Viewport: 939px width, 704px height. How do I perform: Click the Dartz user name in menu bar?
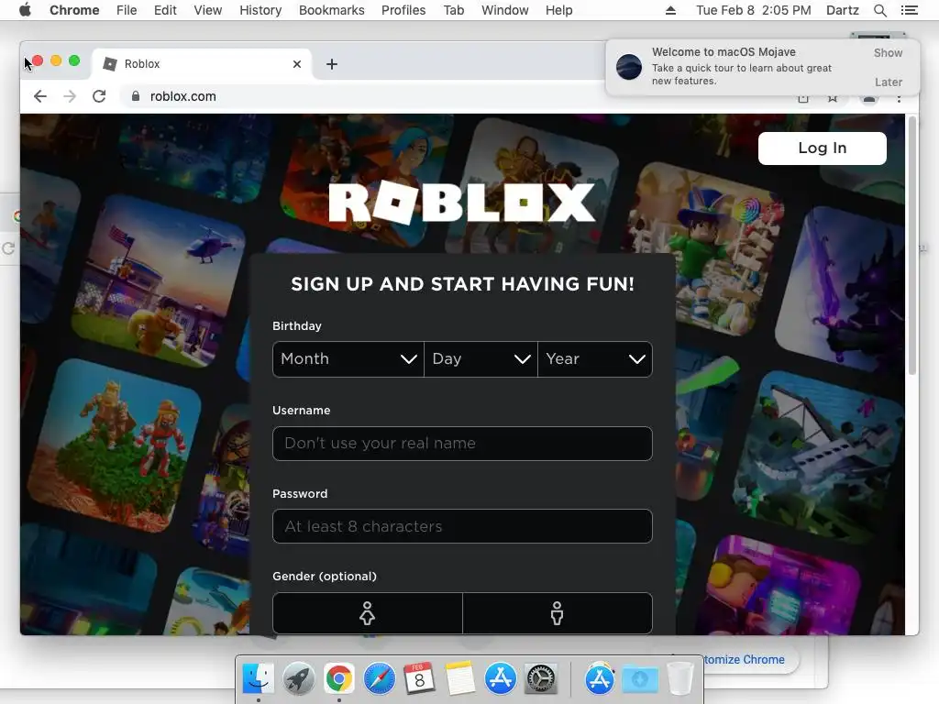tap(842, 10)
